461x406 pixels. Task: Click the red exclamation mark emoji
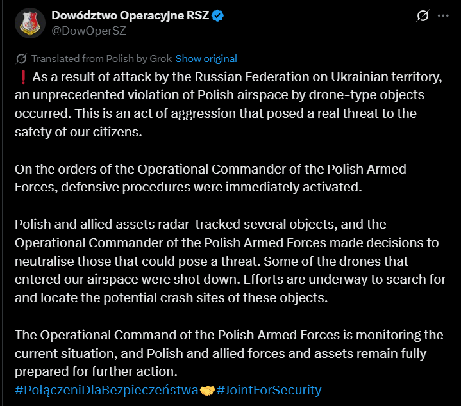(x=23, y=77)
